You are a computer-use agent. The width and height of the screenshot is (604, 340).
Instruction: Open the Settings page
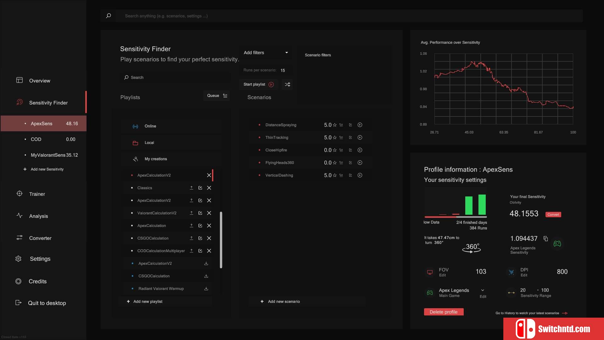(40, 259)
